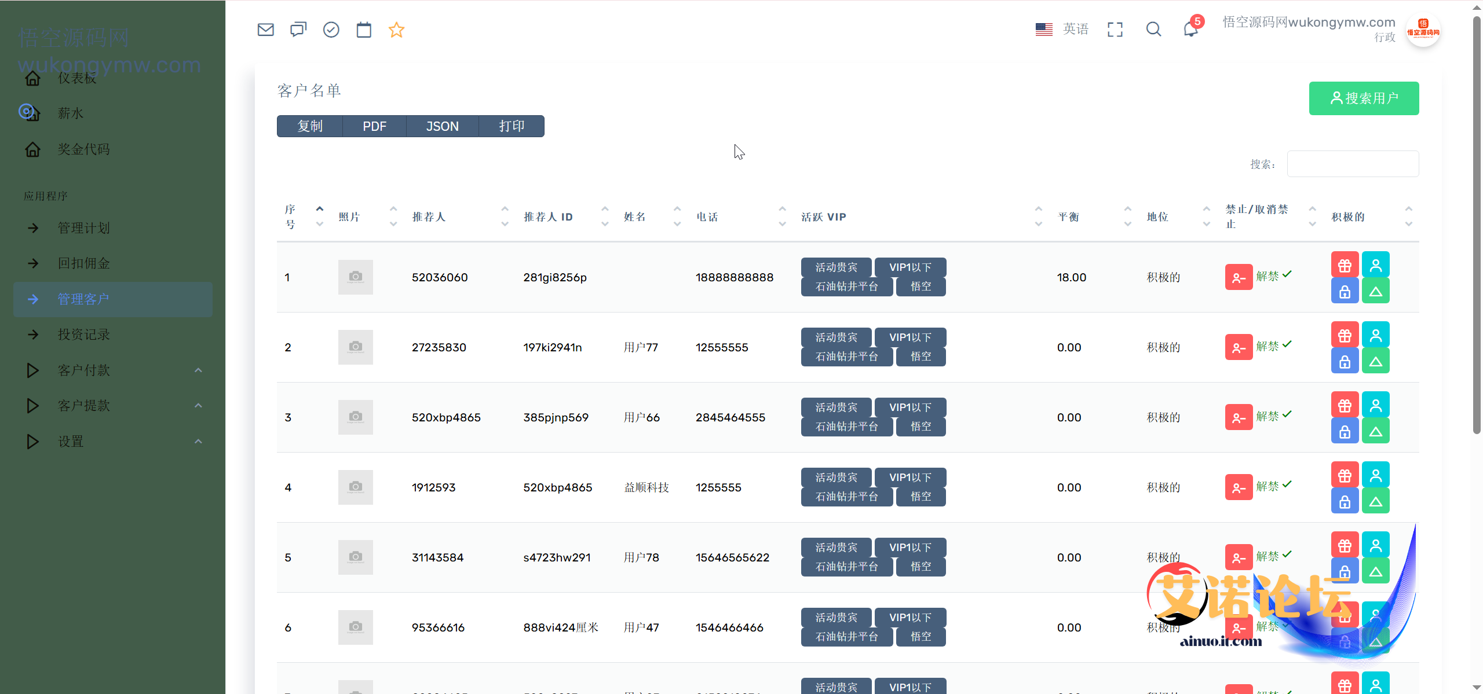Click 石油钻井平台 tag in row 2
1483x694 pixels.
tap(846, 357)
